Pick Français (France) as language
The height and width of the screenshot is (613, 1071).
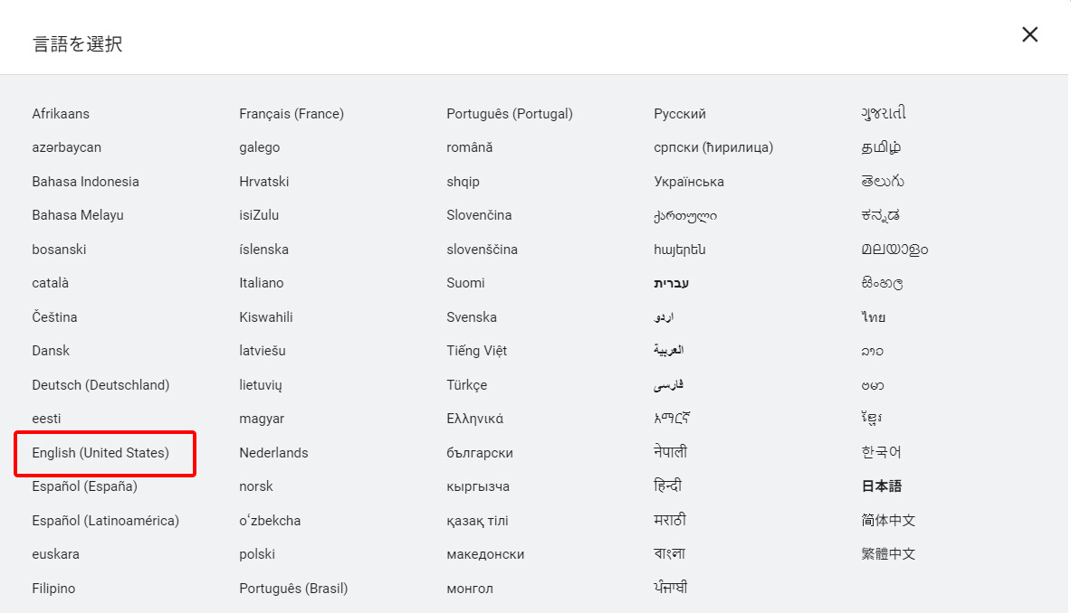[292, 114]
